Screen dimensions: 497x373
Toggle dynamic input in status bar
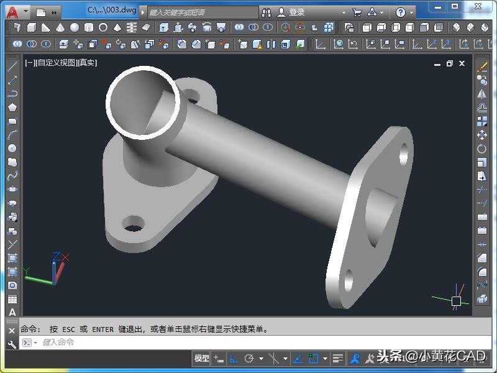219,359
